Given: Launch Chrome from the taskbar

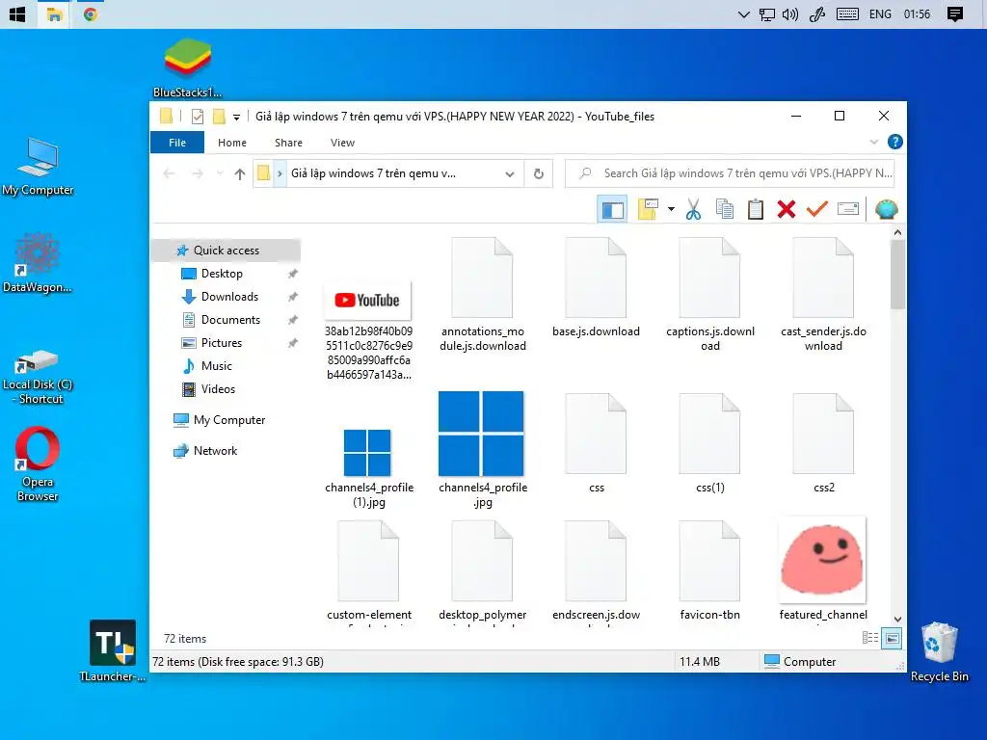Looking at the screenshot, I should 91,13.
